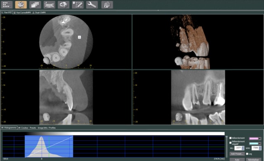Click the blue window range in histogram
This screenshot has height=161, width=264.
coord(49,147)
